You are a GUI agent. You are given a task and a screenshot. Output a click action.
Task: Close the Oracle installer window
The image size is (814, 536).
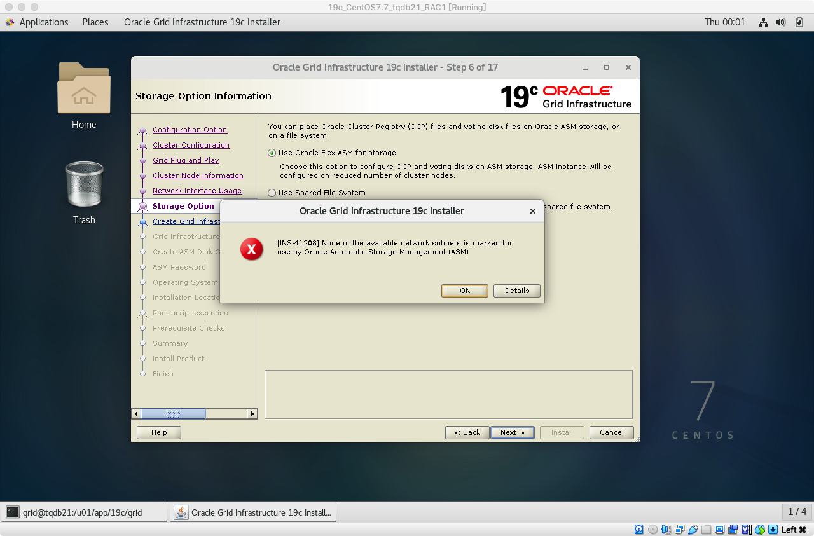click(628, 67)
